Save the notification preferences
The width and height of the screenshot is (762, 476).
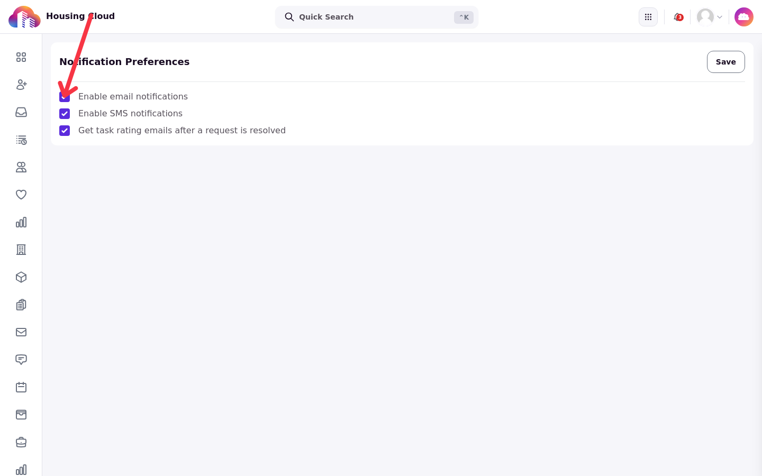[x=726, y=62]
